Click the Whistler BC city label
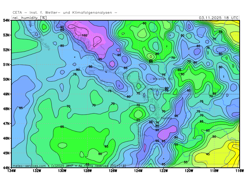This screenshot has height=188, width=251. click(x=163, y=79)
